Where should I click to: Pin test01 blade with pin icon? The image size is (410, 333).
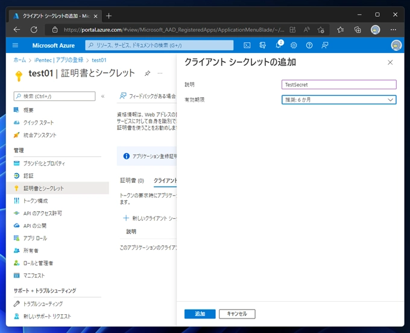click(x=147, y=73)
